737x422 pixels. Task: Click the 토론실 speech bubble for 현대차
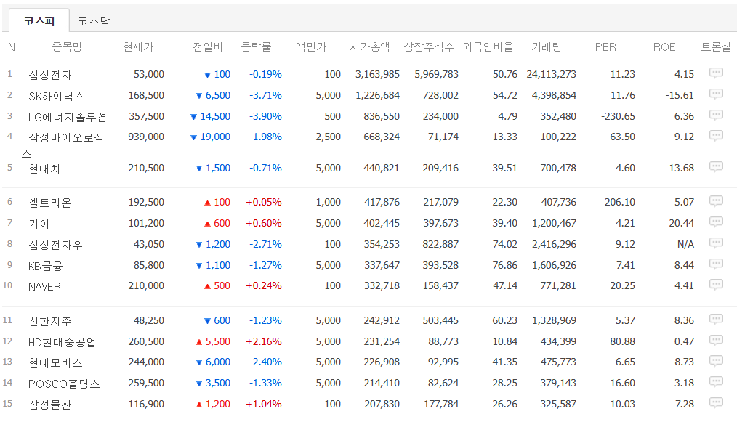tap(717, 168)
